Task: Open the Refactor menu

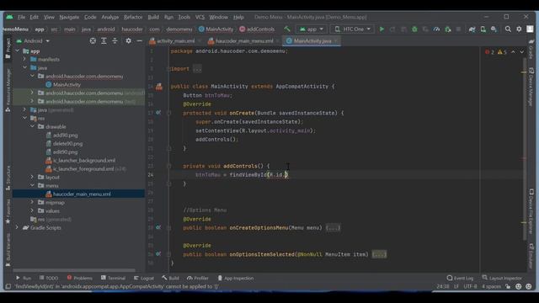Action: [133, 17]
